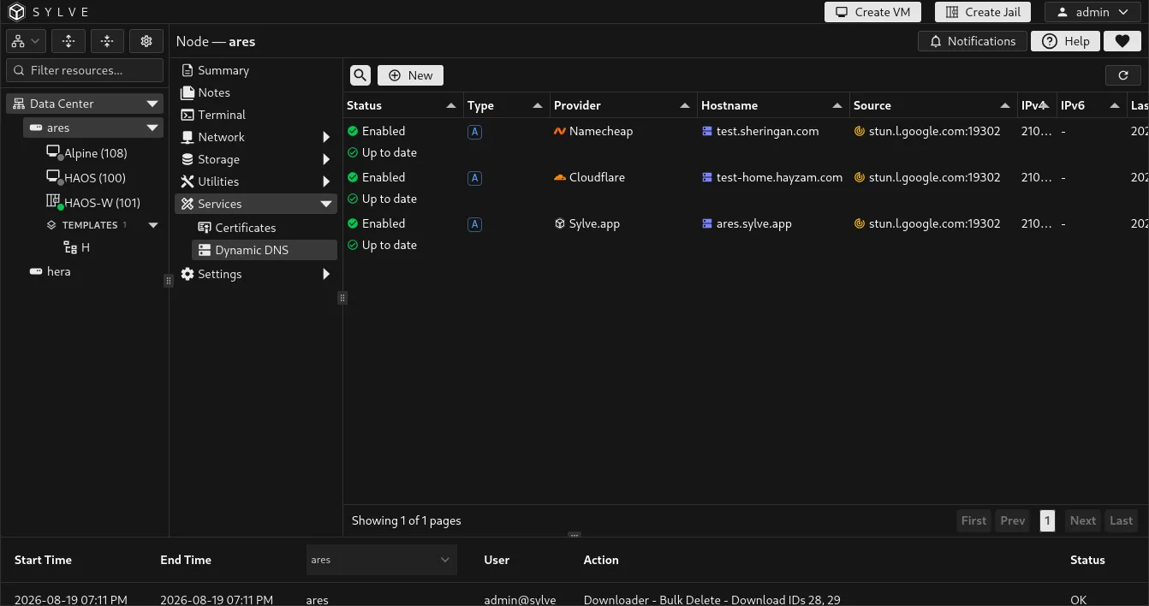Click STUN source icon in Namecheap row
This screenshot has width=1149, height=606.
[x=860, y=131]
